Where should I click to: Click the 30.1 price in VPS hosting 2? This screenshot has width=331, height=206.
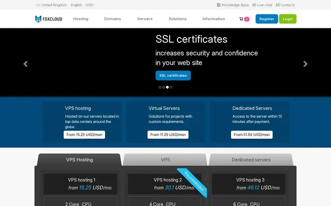(x=169, y=187)
